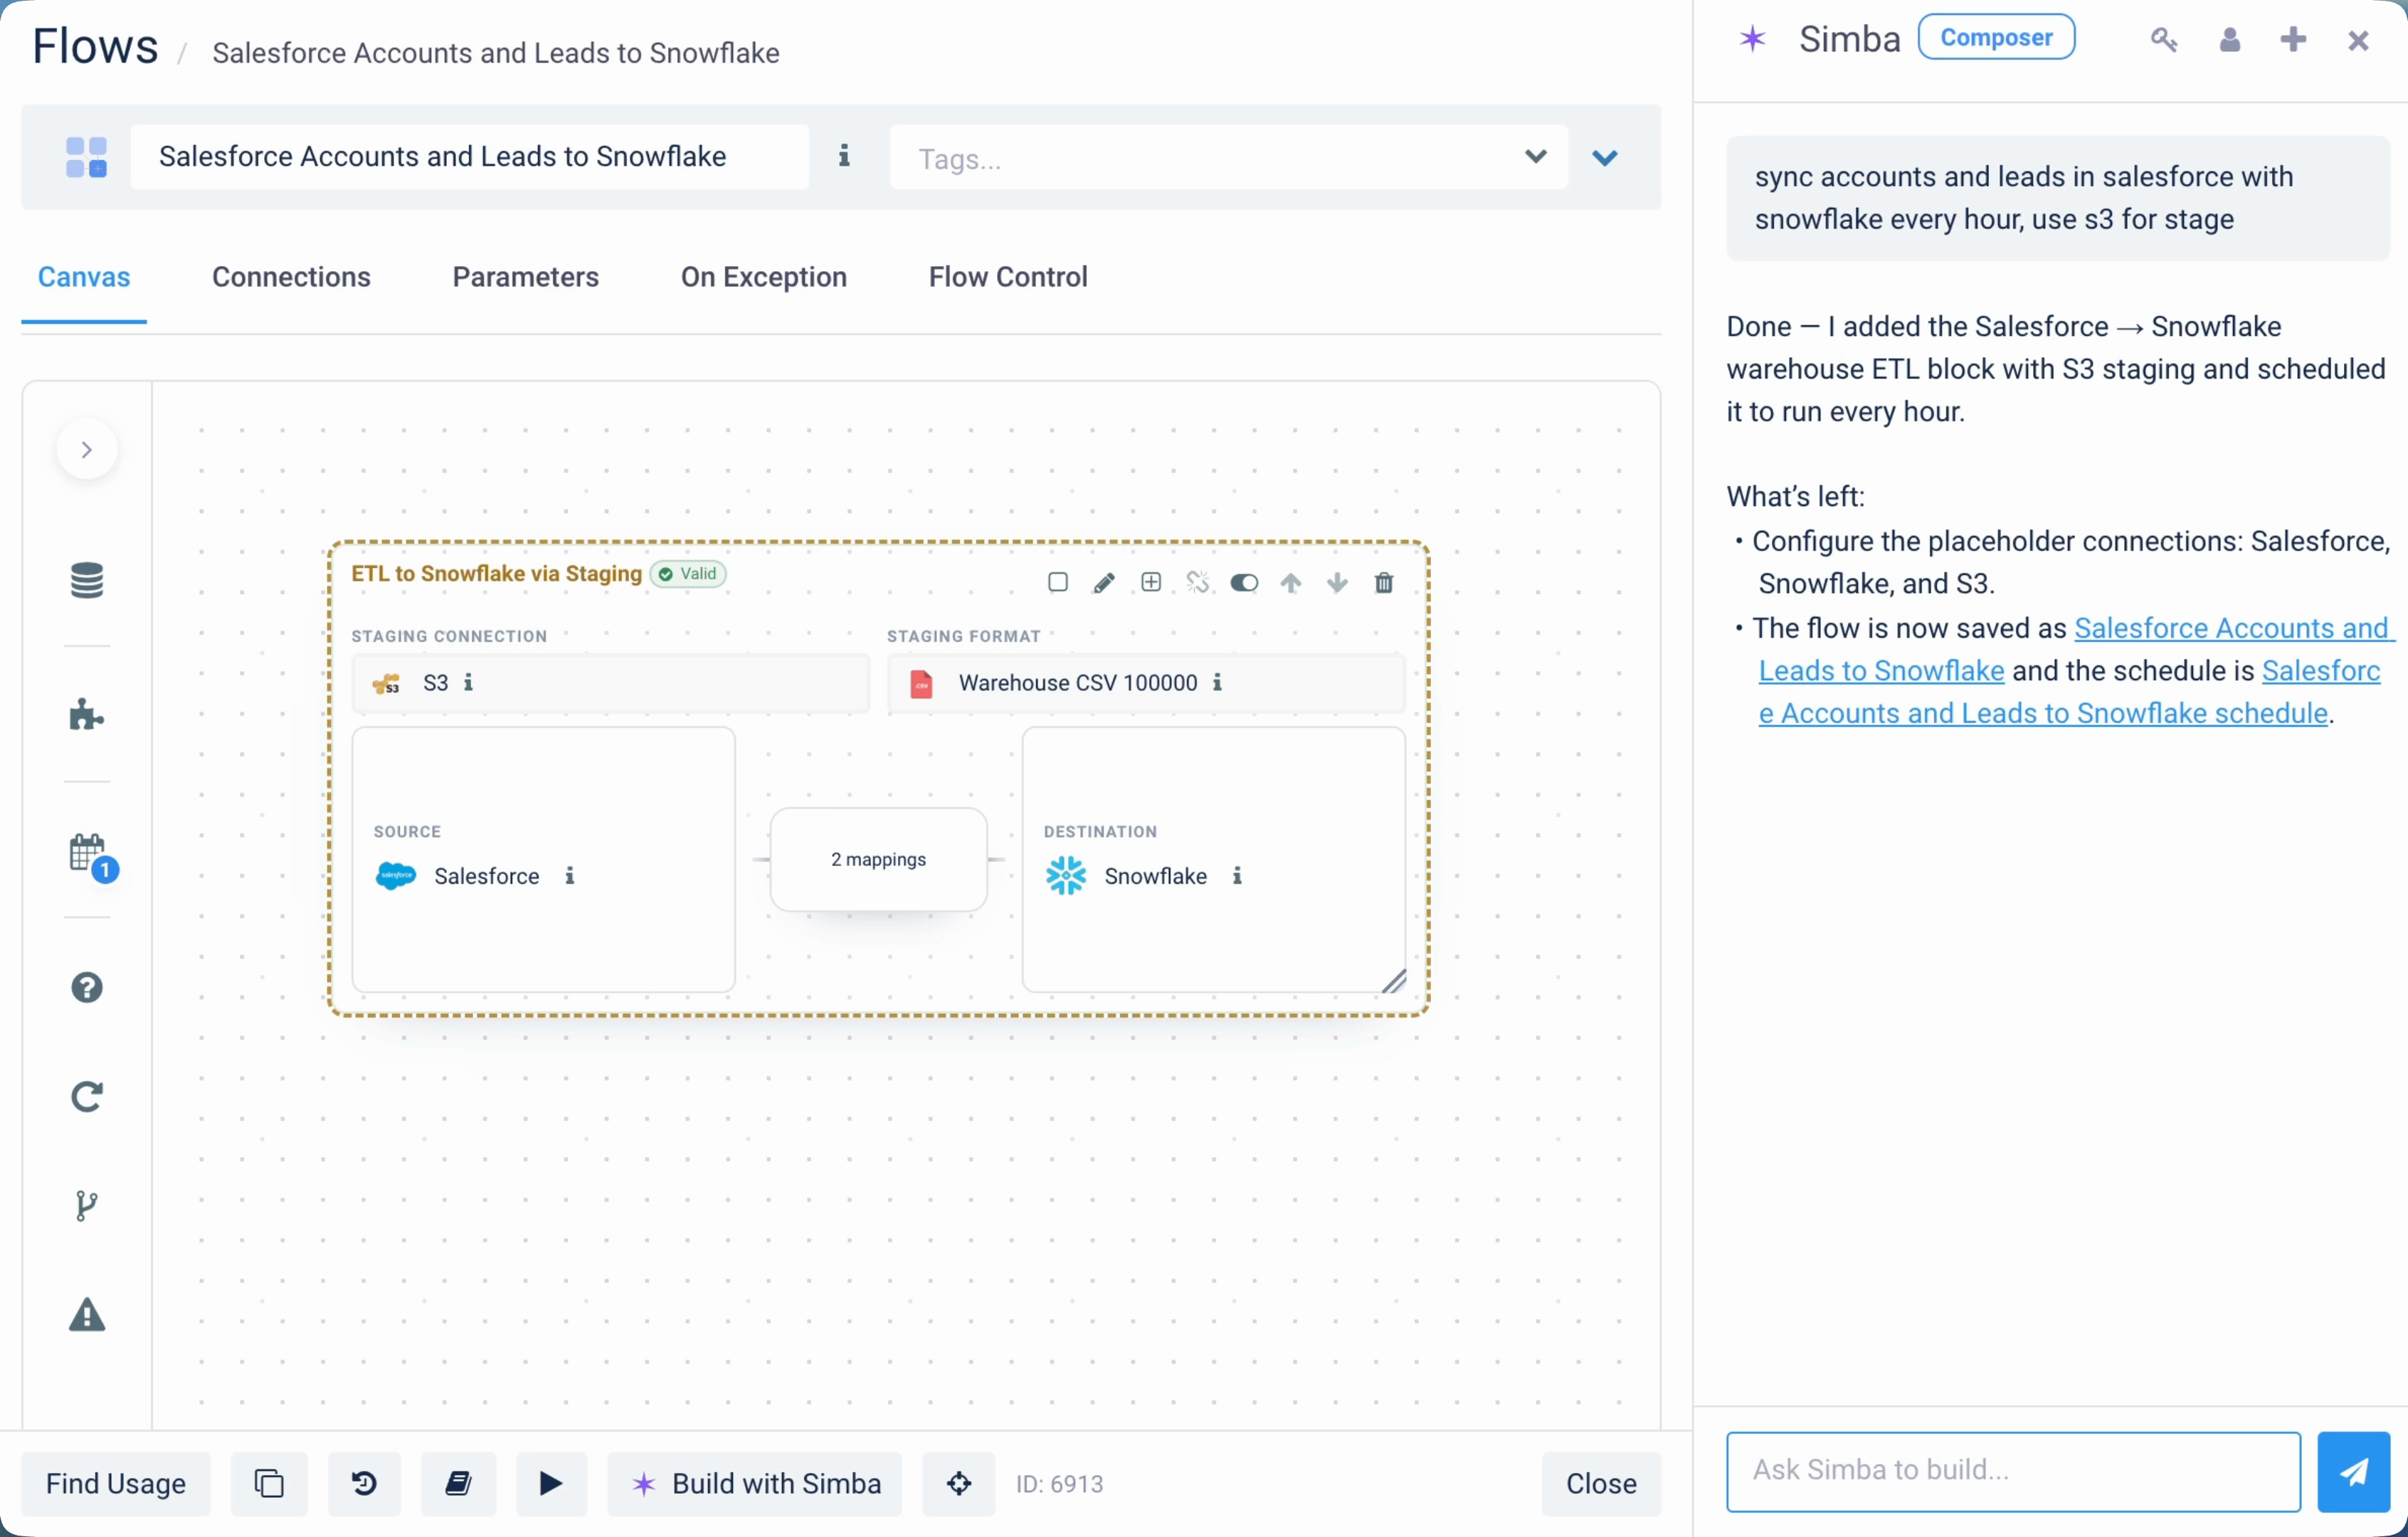The image size is (2408, 1537).
Task: Click the add step plus-square icon
Action: click(1151, 583)
